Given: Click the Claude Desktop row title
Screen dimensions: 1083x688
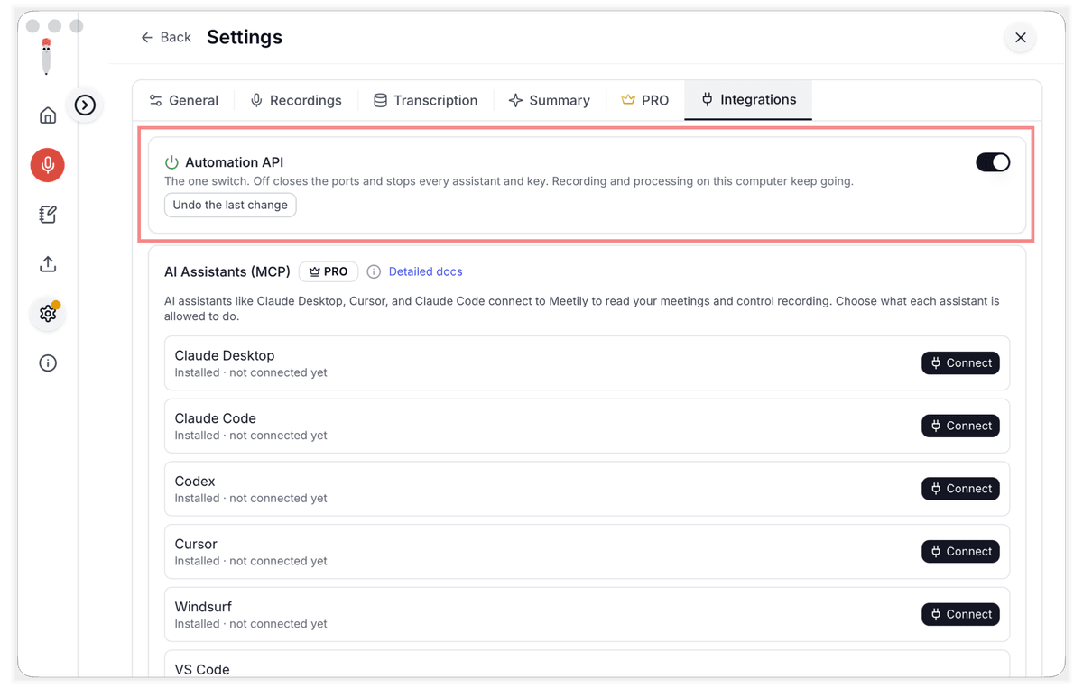Looking at the screenshot, I should [225, 355].
